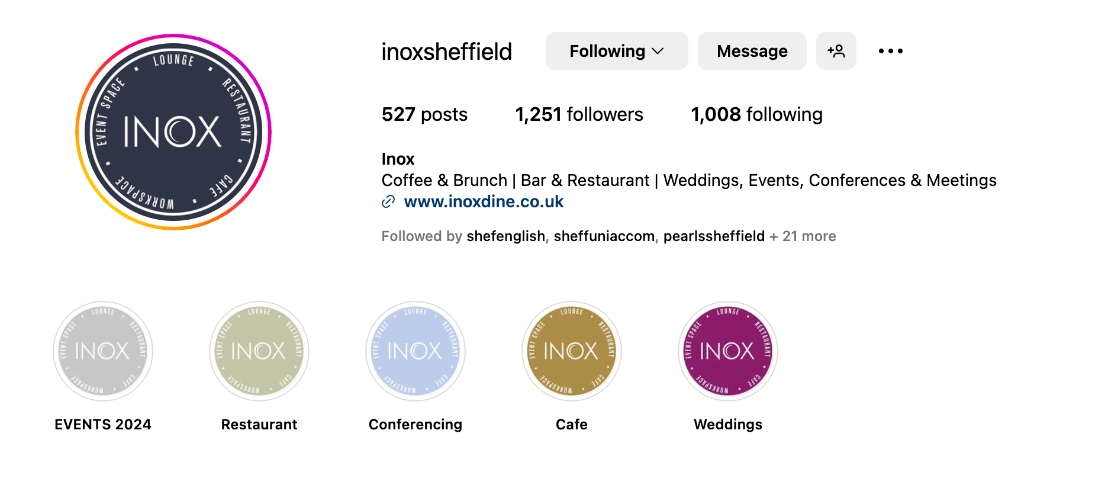
Task: Open the three-dot more options menu
Action: pyautogui.click(x=890, y=51)
